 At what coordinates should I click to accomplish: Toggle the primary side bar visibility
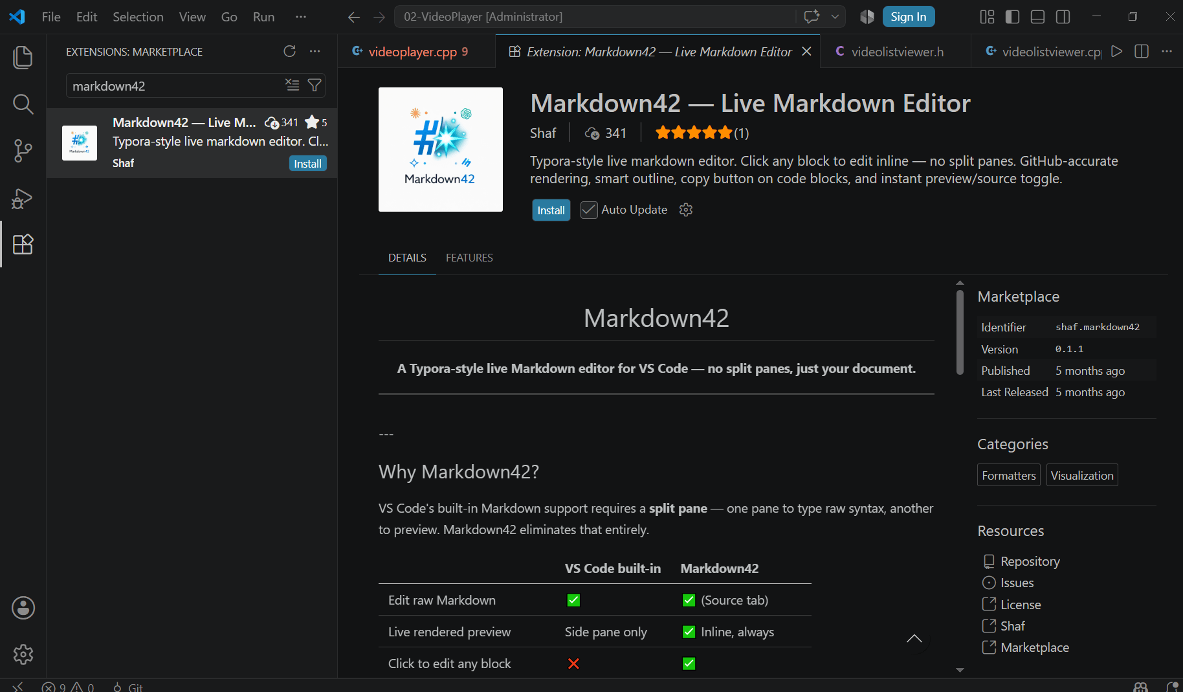pyautogui.click(x=1012, y=17)
